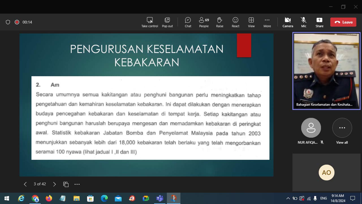The width and height of the screenshot is (362, 204).
Task: Toggle your Camera off
Action: (288, 22)
